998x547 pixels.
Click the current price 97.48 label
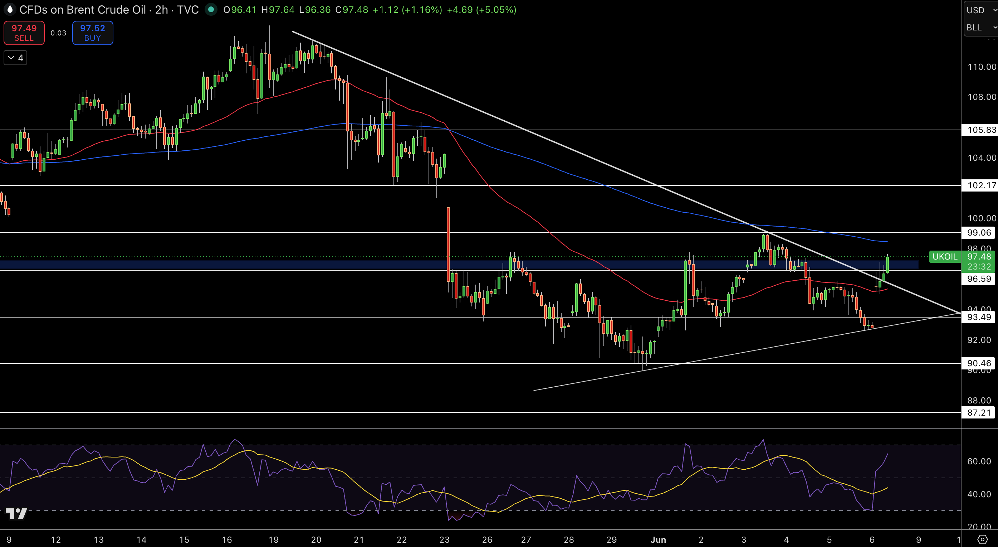tap(979, 257)
